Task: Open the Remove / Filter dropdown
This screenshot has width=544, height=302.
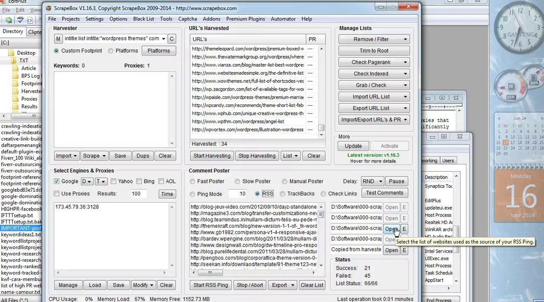Action: tap(374, 39)
